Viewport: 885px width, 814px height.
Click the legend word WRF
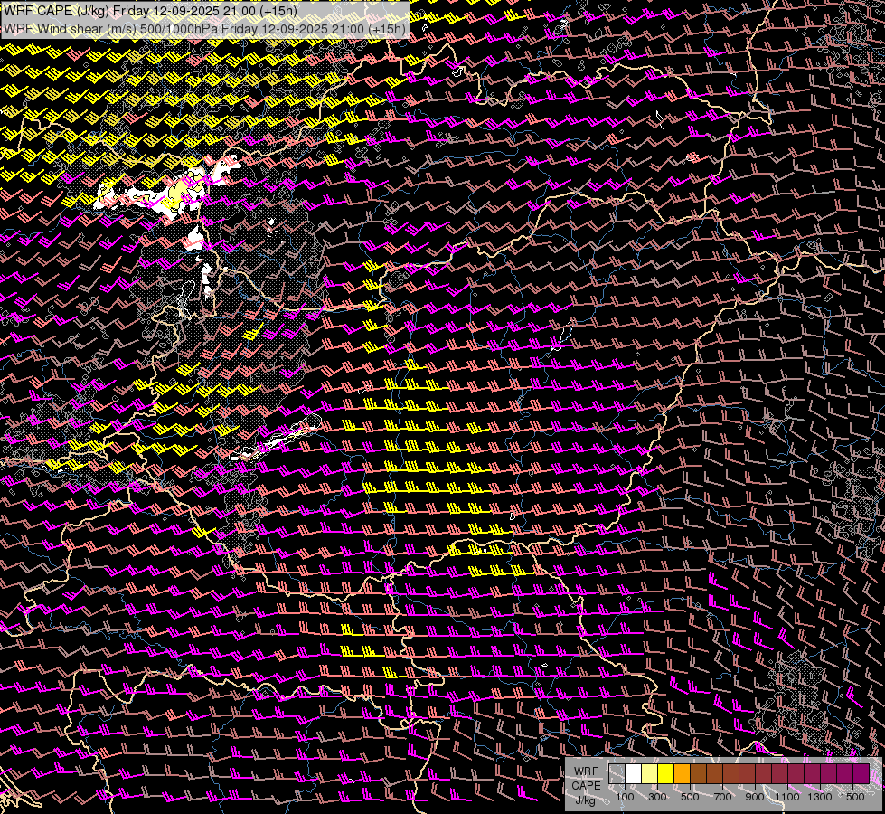click(x=586, y=771)
